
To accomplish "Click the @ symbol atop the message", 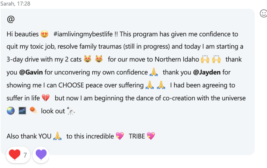I will click(10, 20).
